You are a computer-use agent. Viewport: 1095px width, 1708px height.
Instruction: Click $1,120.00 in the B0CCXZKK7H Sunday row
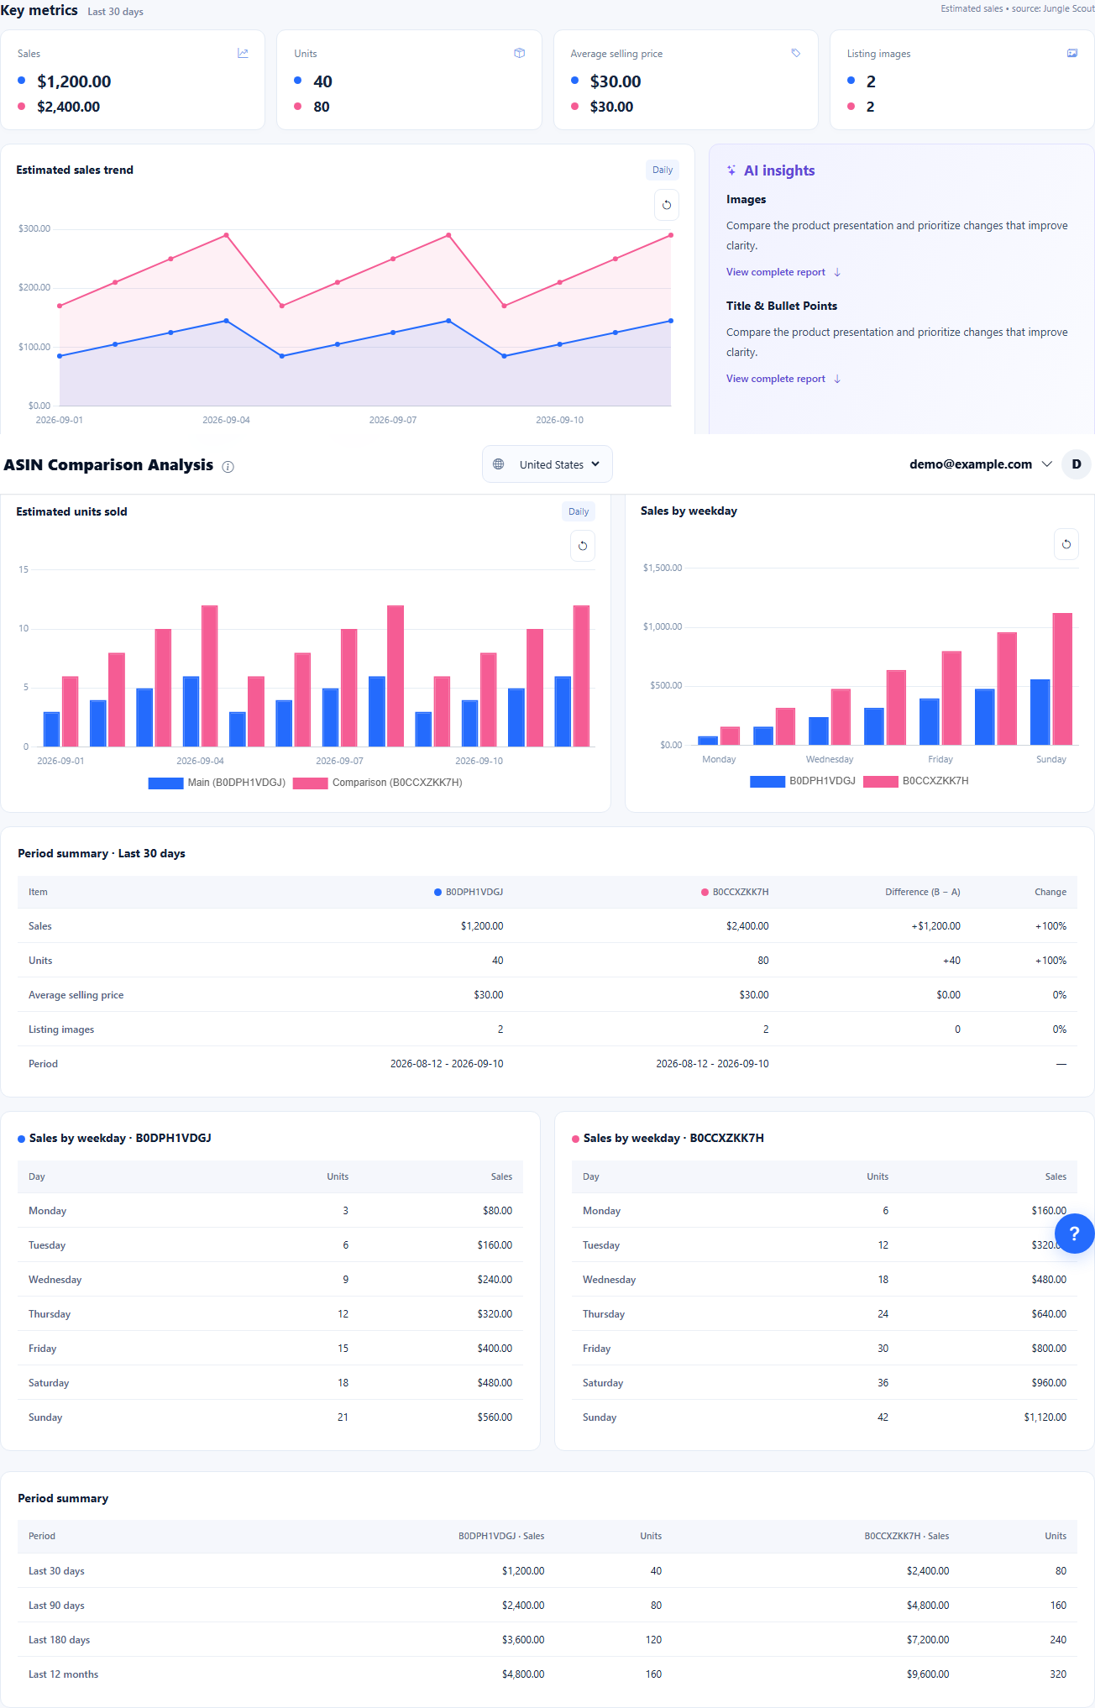pyautogui.click(x=1045, y=1417)
